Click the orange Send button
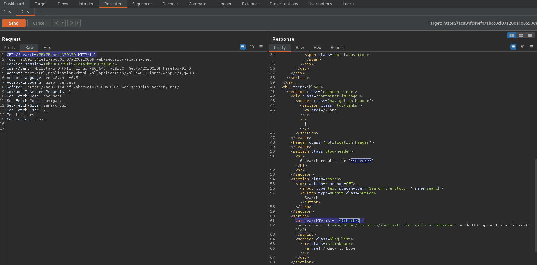The image size is (537, 265). click(13, 23)
